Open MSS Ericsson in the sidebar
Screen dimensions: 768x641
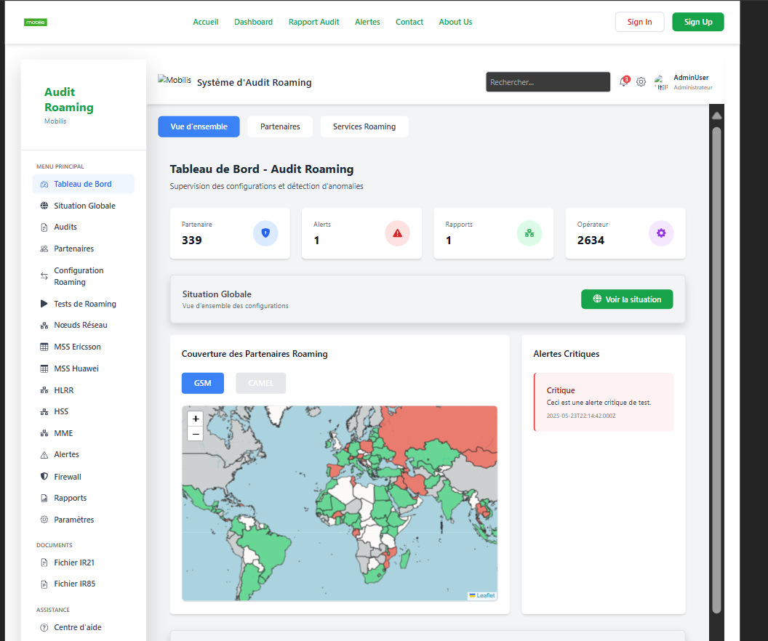(x=77, y=347)
